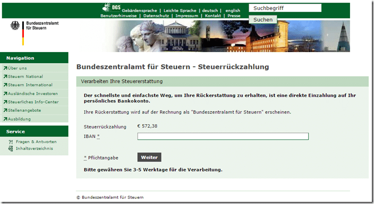Open the Gebärdensprache page
The width and height of the screenshot is (374, 204).
point(139,11)
